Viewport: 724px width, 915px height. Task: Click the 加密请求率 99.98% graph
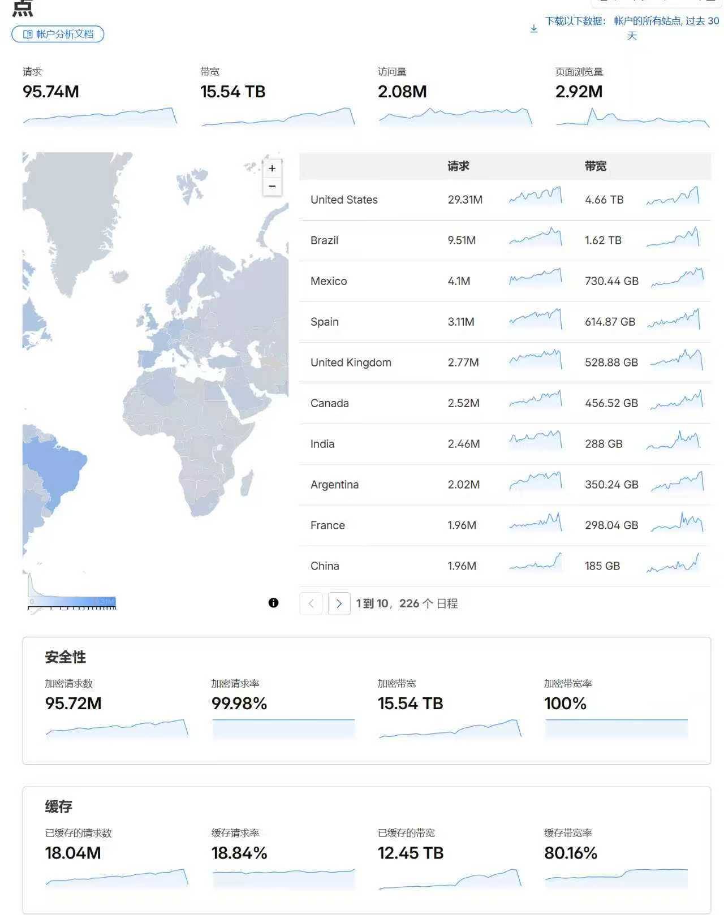[x=283, y=728]
